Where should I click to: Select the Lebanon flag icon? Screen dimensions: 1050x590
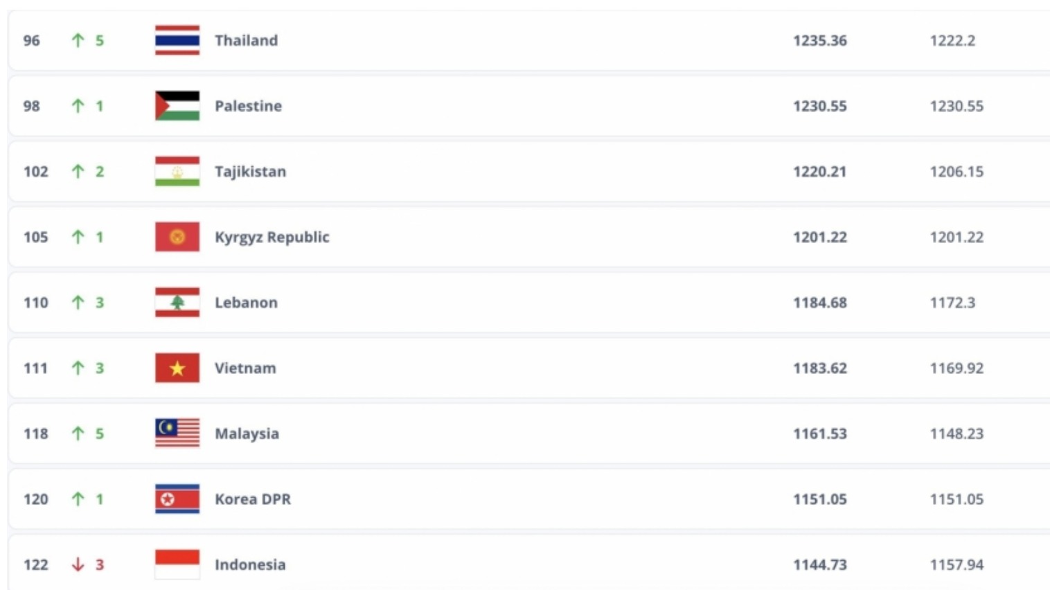click(177, 303)
